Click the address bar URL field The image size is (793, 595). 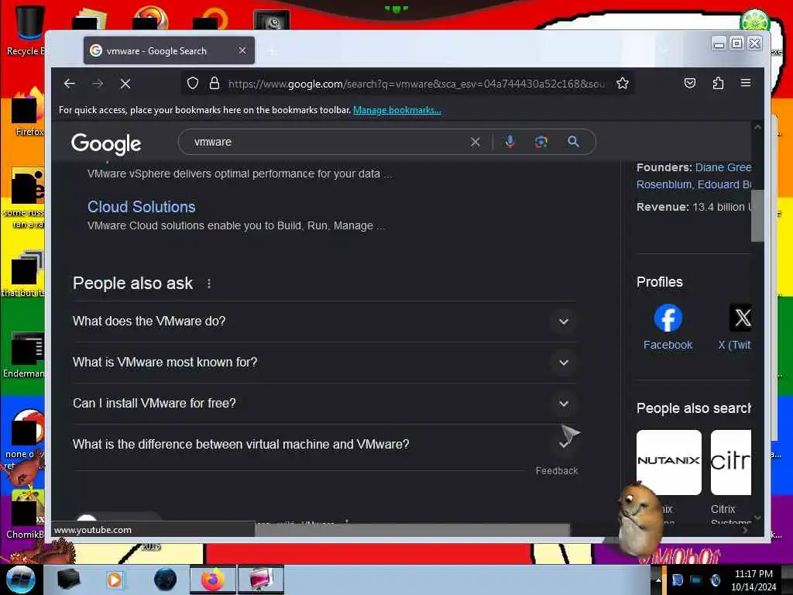pos(416,84)
